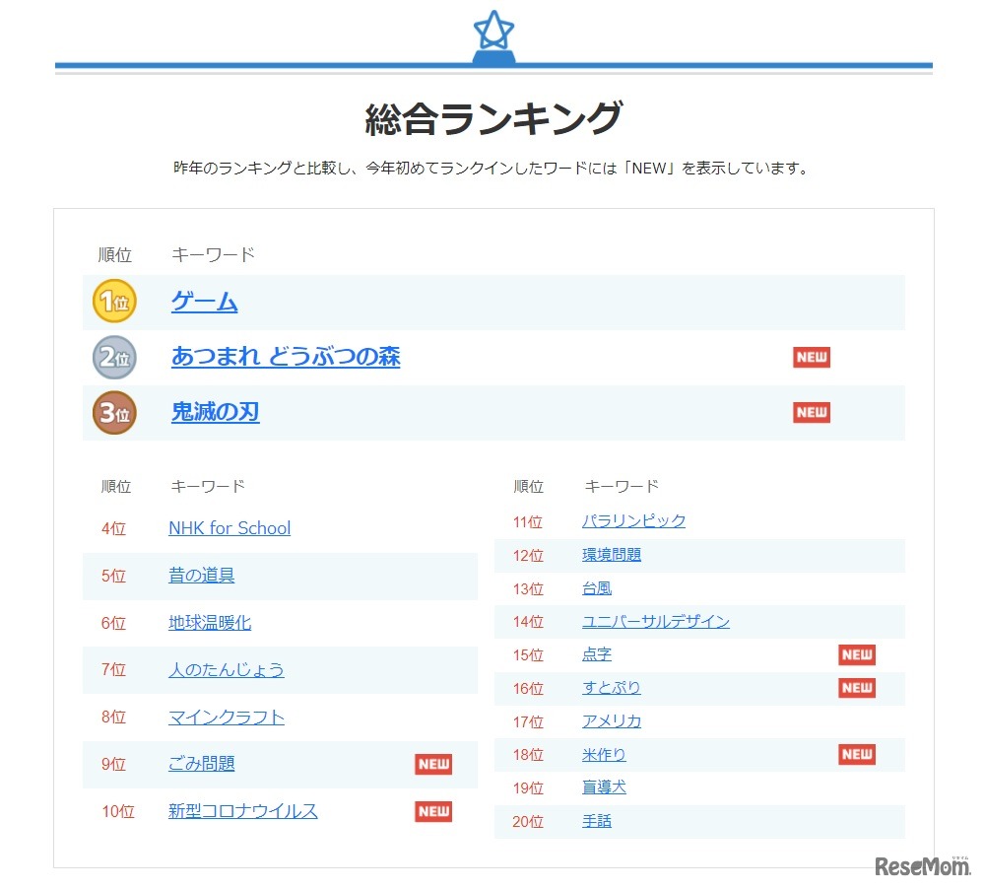Open the ごみ問題 keyword link
This screenshot has width=984, height=889.
(202, 764)
